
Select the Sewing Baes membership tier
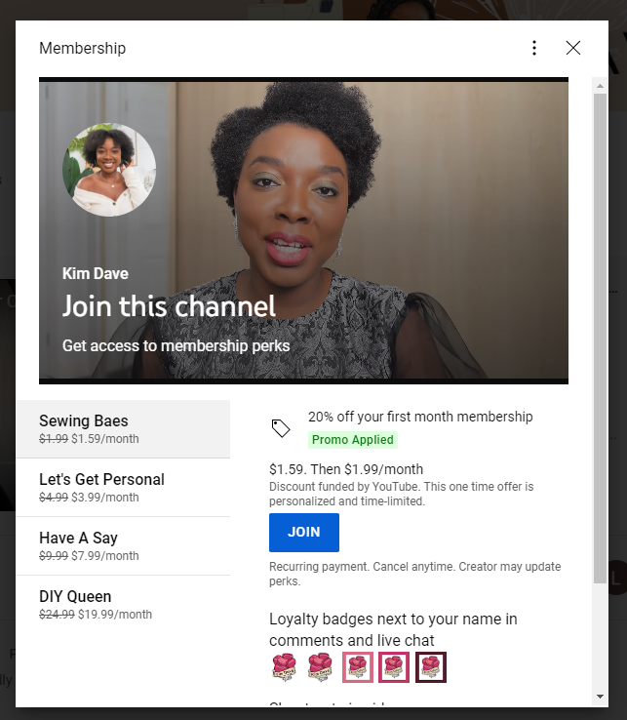click(x=123, y=429)
